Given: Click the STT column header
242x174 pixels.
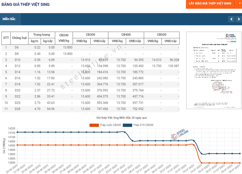Looking at the screenshot, I should [x=6, y=38].
